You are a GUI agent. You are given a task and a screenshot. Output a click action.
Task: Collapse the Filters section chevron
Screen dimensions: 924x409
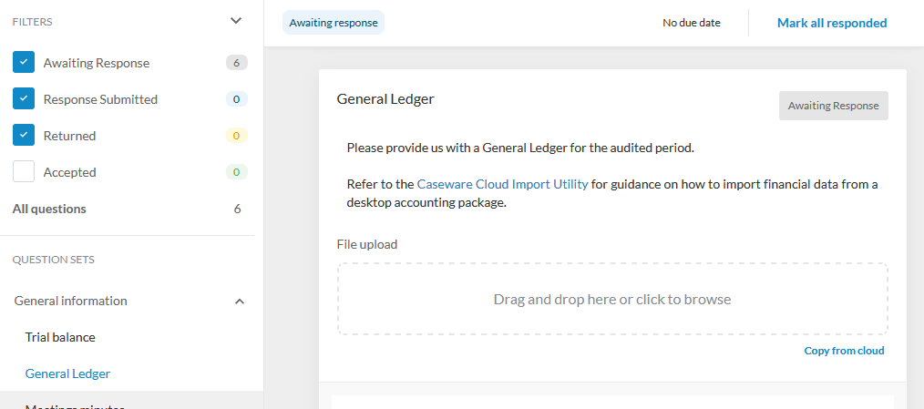coord(236,21)
